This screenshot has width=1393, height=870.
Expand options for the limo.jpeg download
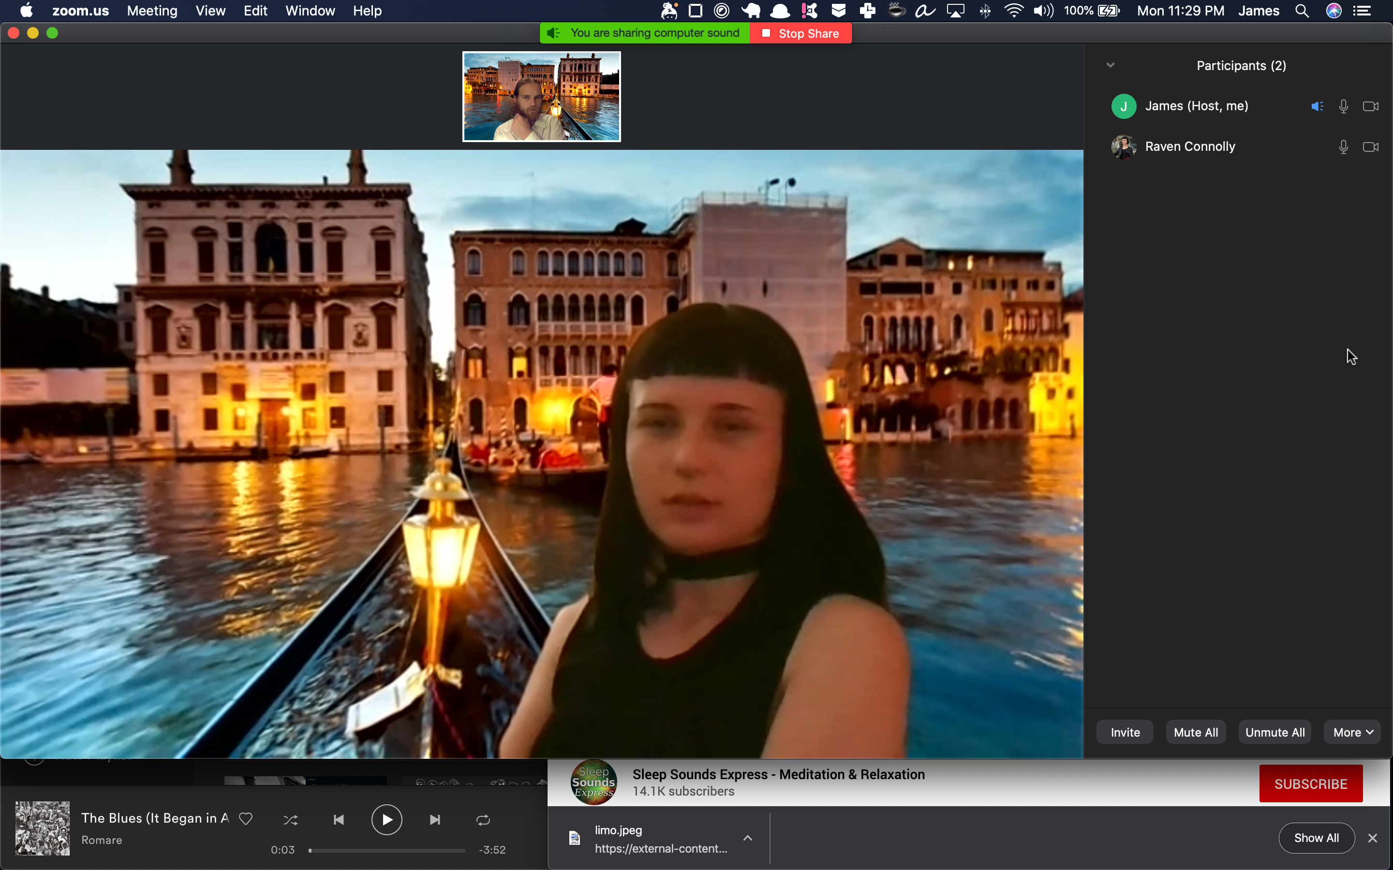coord(748,839)
